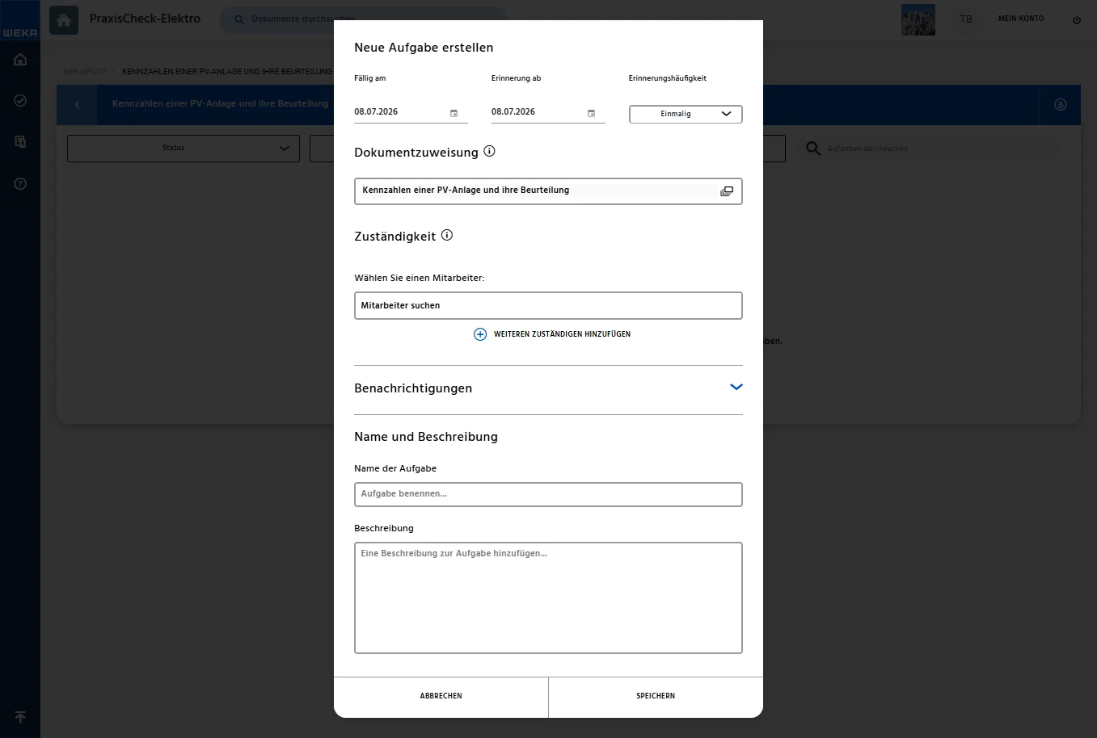Click the Erinnerung ab date field
Screen dimensions: 1097x738
coord(548,112)
